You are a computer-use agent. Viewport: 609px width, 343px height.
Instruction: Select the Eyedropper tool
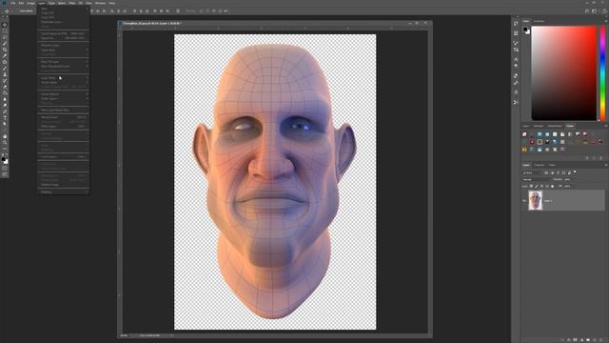tap(5, 56)
